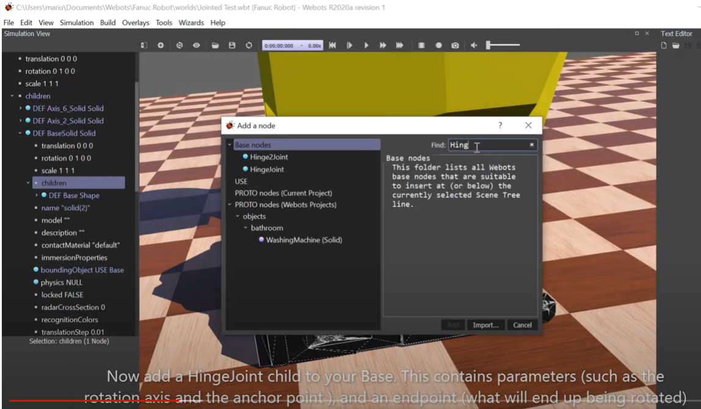This screenshot has height=409, width=701.
Task: Open the Simulation menu
Action: [x=76, y=23]
